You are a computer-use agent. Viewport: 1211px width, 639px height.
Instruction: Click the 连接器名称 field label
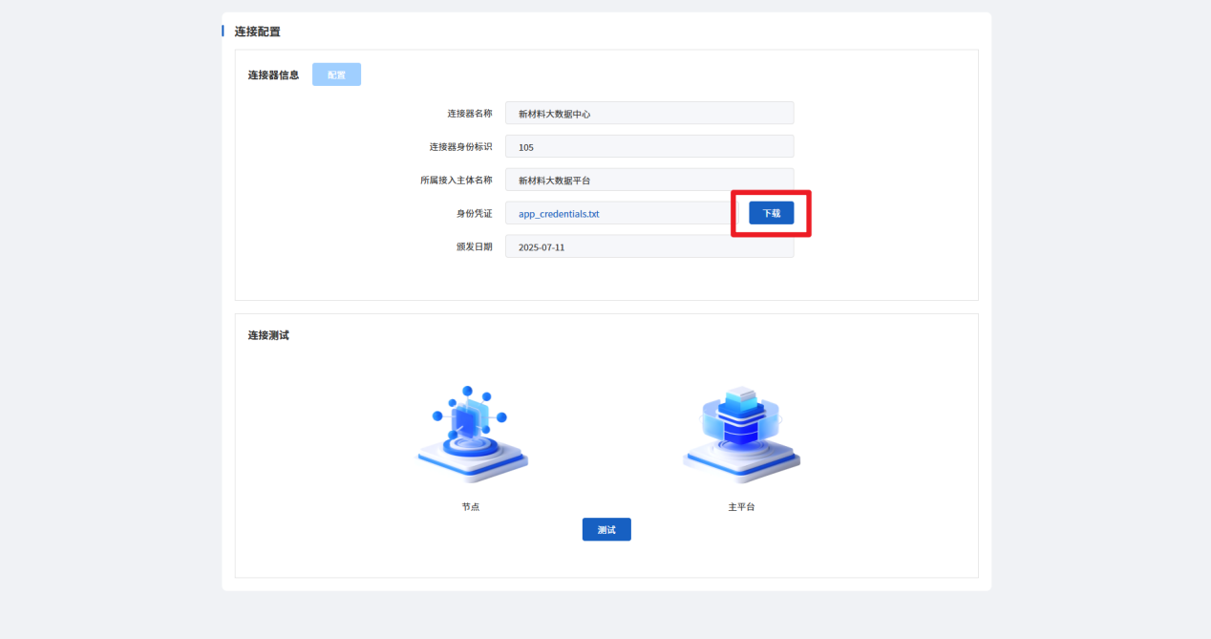(x=470, y=114)
